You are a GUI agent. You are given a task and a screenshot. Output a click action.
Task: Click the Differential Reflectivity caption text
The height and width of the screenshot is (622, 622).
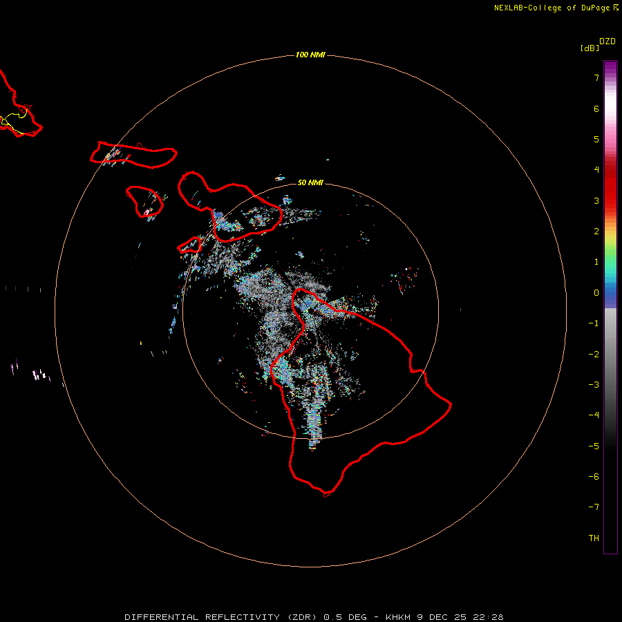(314, 617)
